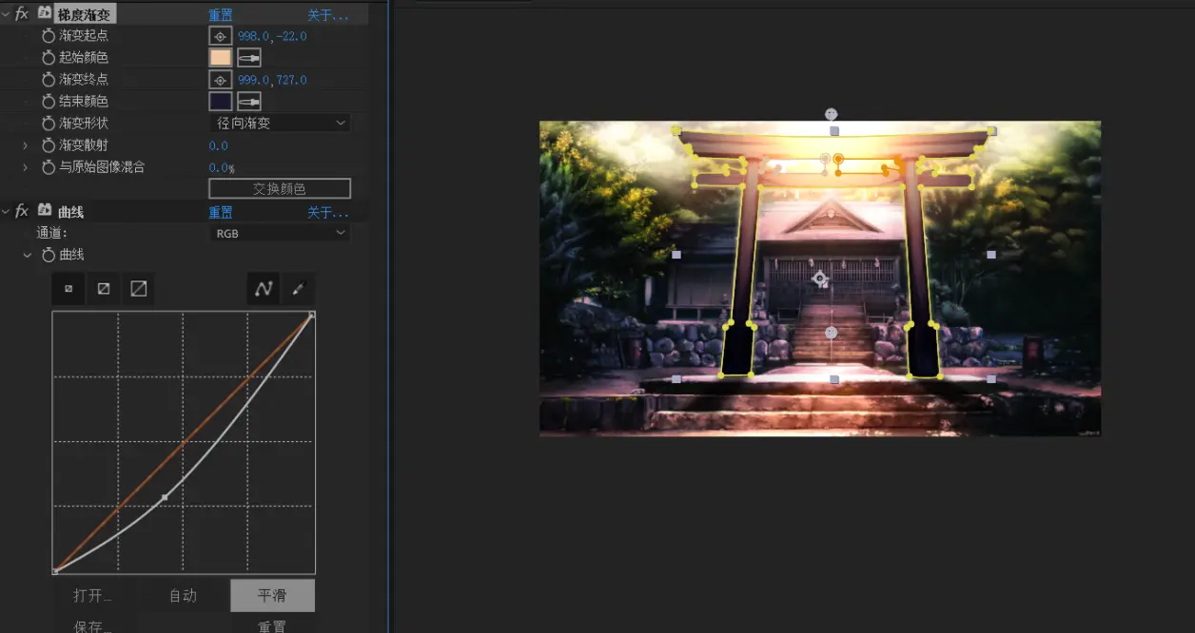Click 重置 button below the curve graph
The image size is (1195, 633).
click(x=272, y=625)
